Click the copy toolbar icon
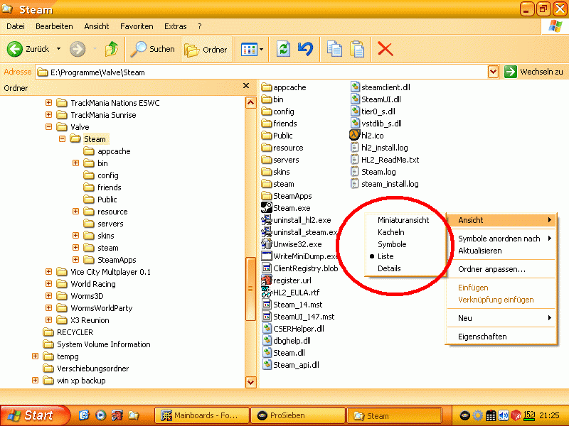 pos(334,49)
